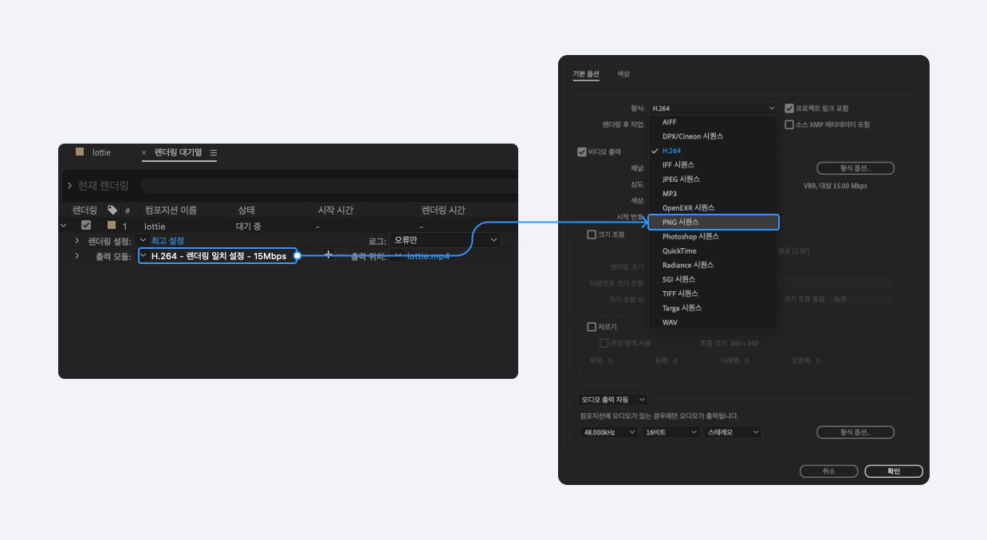Choose Radiance 시퀀스 format
This screenshot has height=540, width=987.
point(713,265)
